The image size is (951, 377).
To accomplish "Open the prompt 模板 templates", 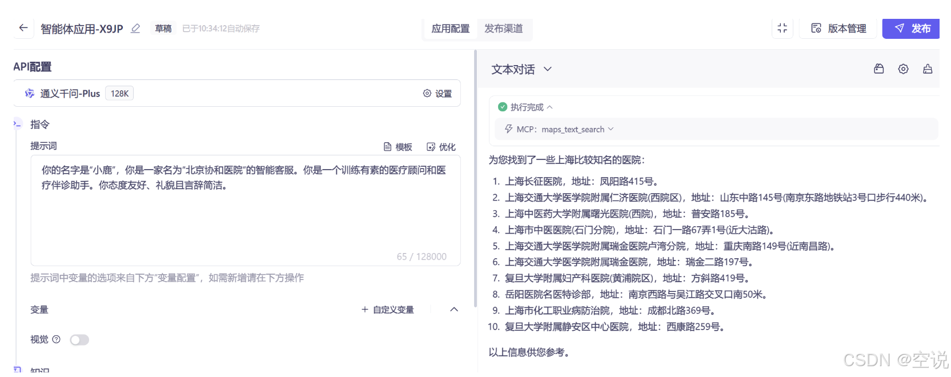I will 398,147.
